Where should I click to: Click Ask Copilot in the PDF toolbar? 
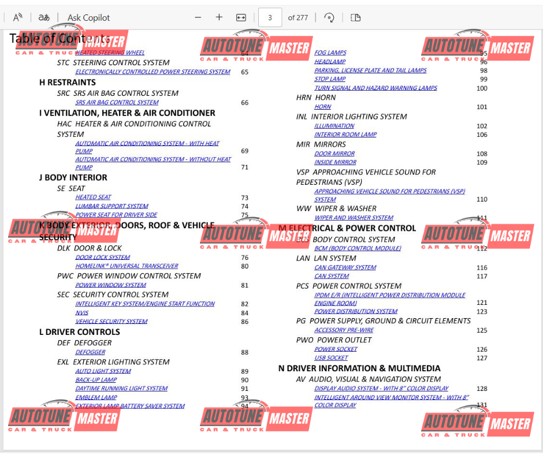click(88, 17)
